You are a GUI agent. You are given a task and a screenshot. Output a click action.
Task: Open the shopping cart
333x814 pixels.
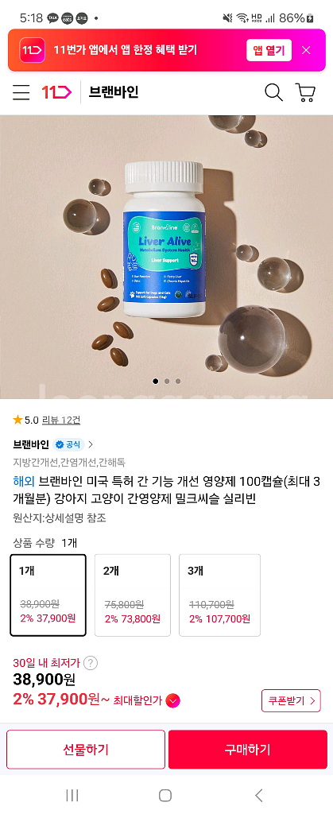305,92
